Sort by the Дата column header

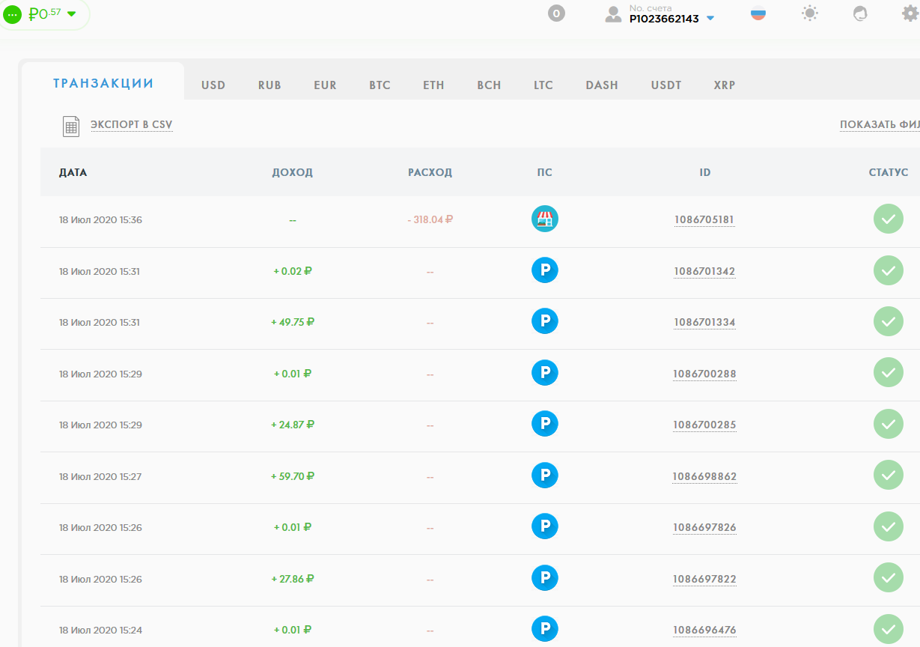click(x=73, y=172)
